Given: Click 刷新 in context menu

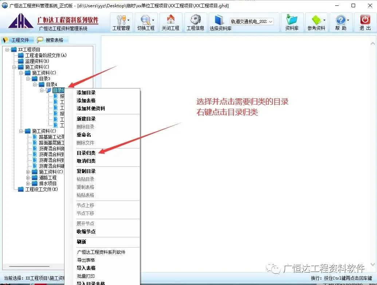Looking at the screenshot, I should click(x=81, y=242).
